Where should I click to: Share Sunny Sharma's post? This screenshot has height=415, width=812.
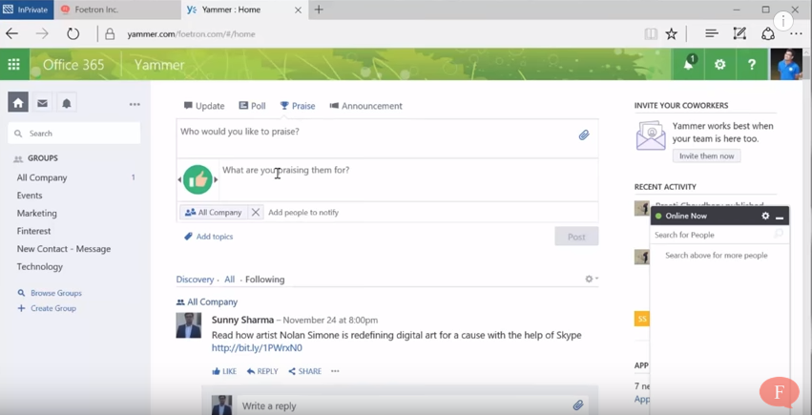point(304,371)
